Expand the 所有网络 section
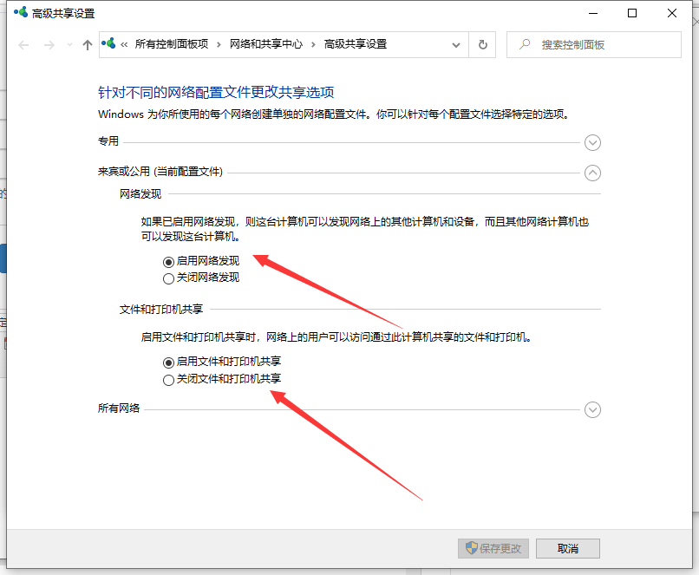The width and height of the screenshot is (699, 575). (592, 409)
